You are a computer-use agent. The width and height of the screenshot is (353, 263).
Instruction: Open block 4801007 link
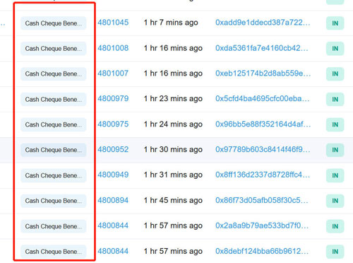[x=113, y=74]
